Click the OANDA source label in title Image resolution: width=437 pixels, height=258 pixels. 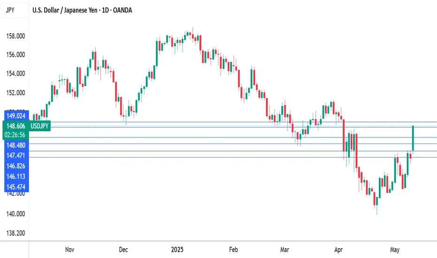coord(123,10)
